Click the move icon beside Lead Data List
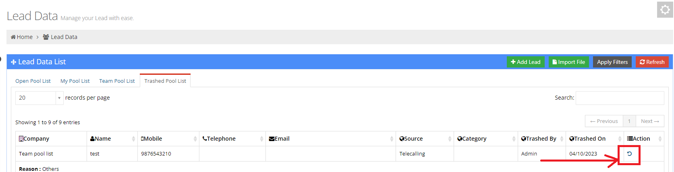The image size is (674, 172). (13, 62)
